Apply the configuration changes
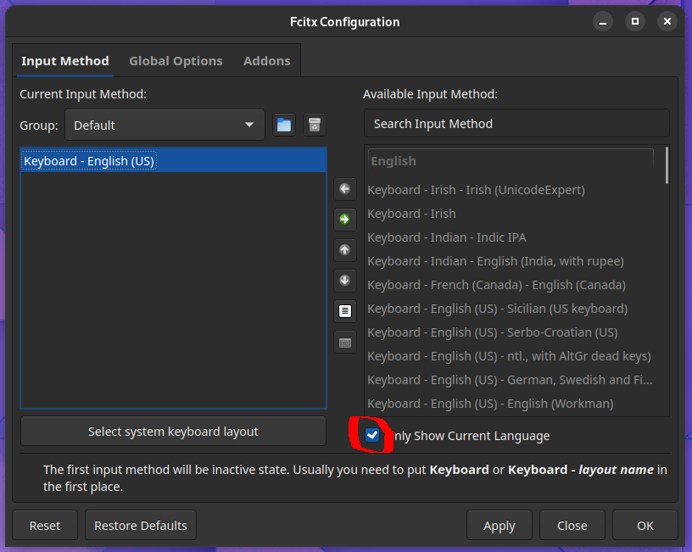The image size is (692, 552). click(x=499, y=526)
